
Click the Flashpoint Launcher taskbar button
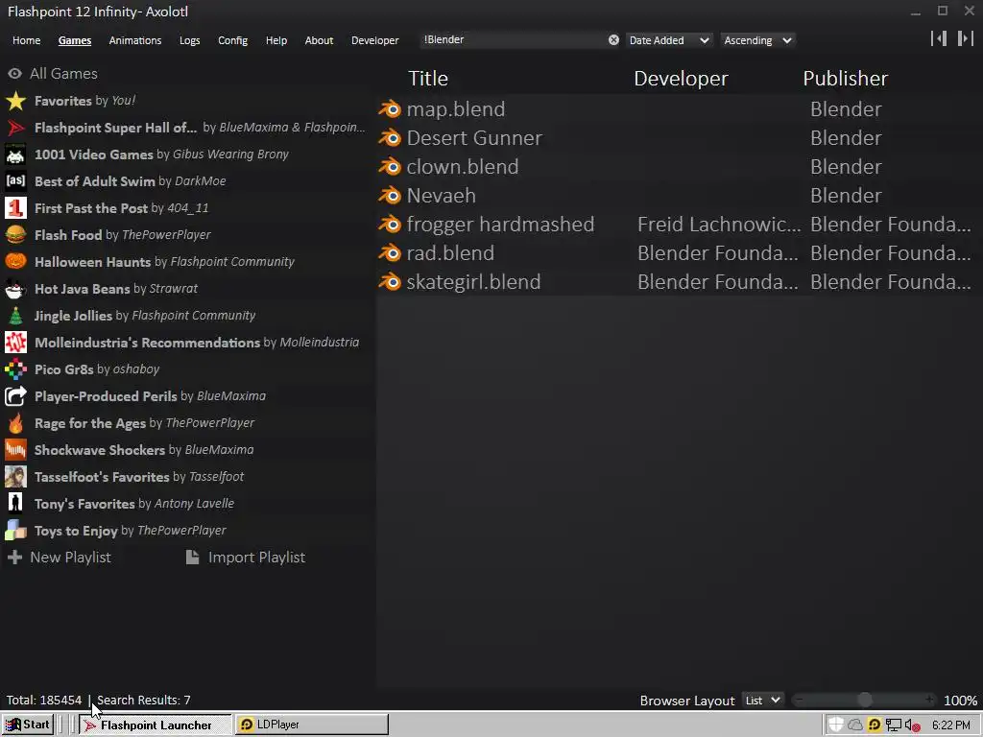(155, 725)
